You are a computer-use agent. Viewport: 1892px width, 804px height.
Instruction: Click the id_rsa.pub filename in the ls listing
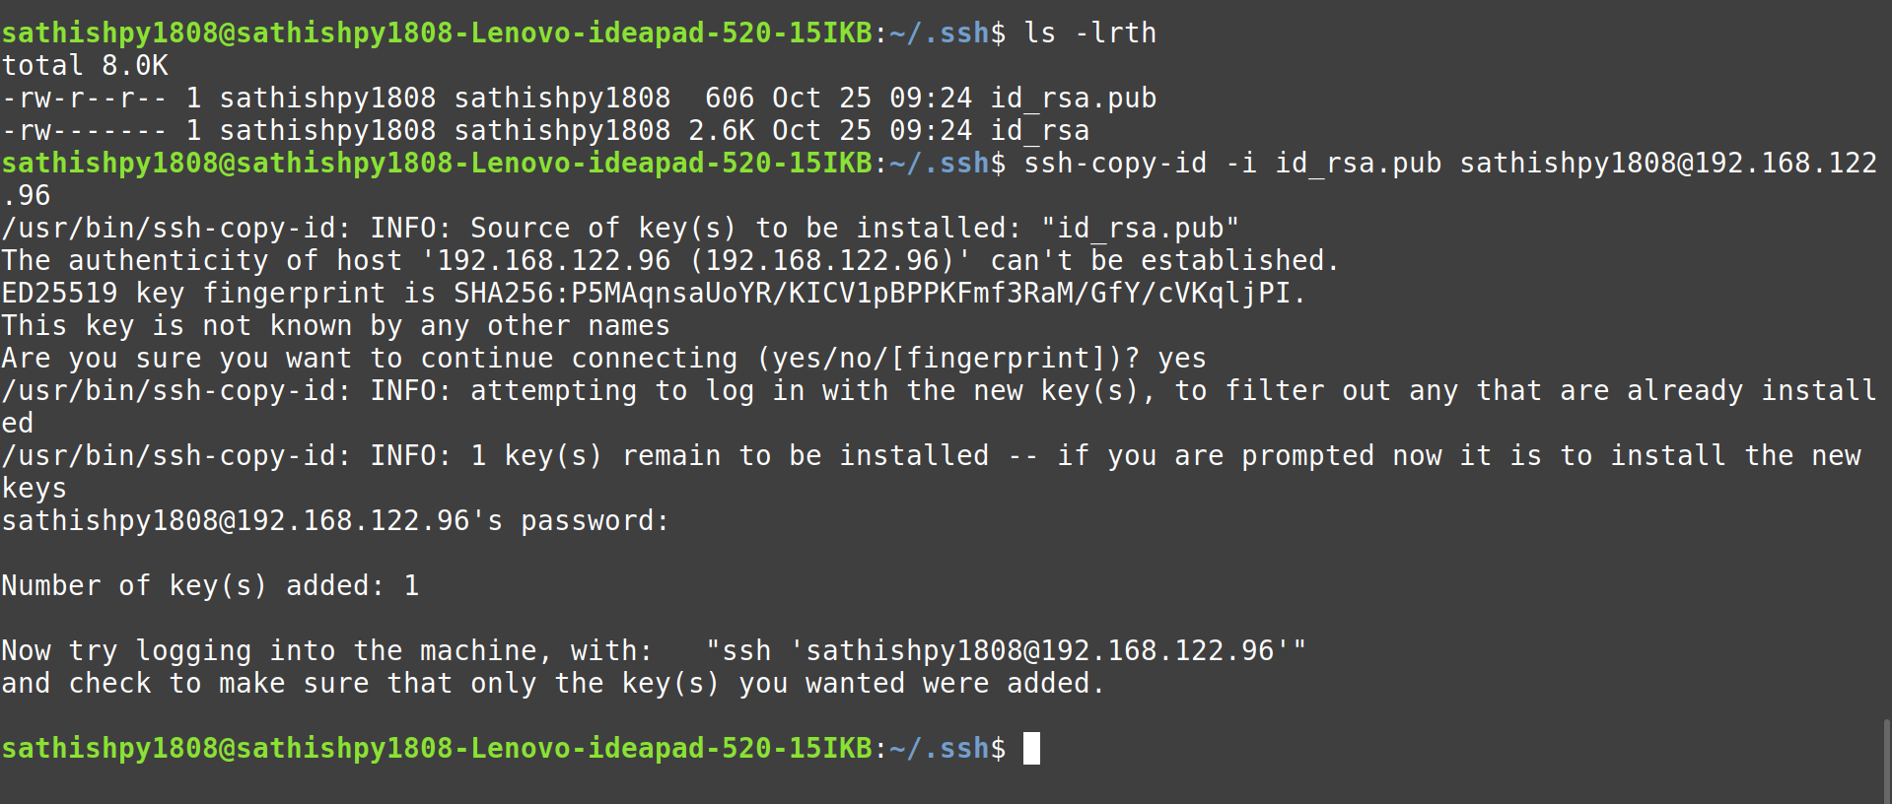[x=1073, y=99]
